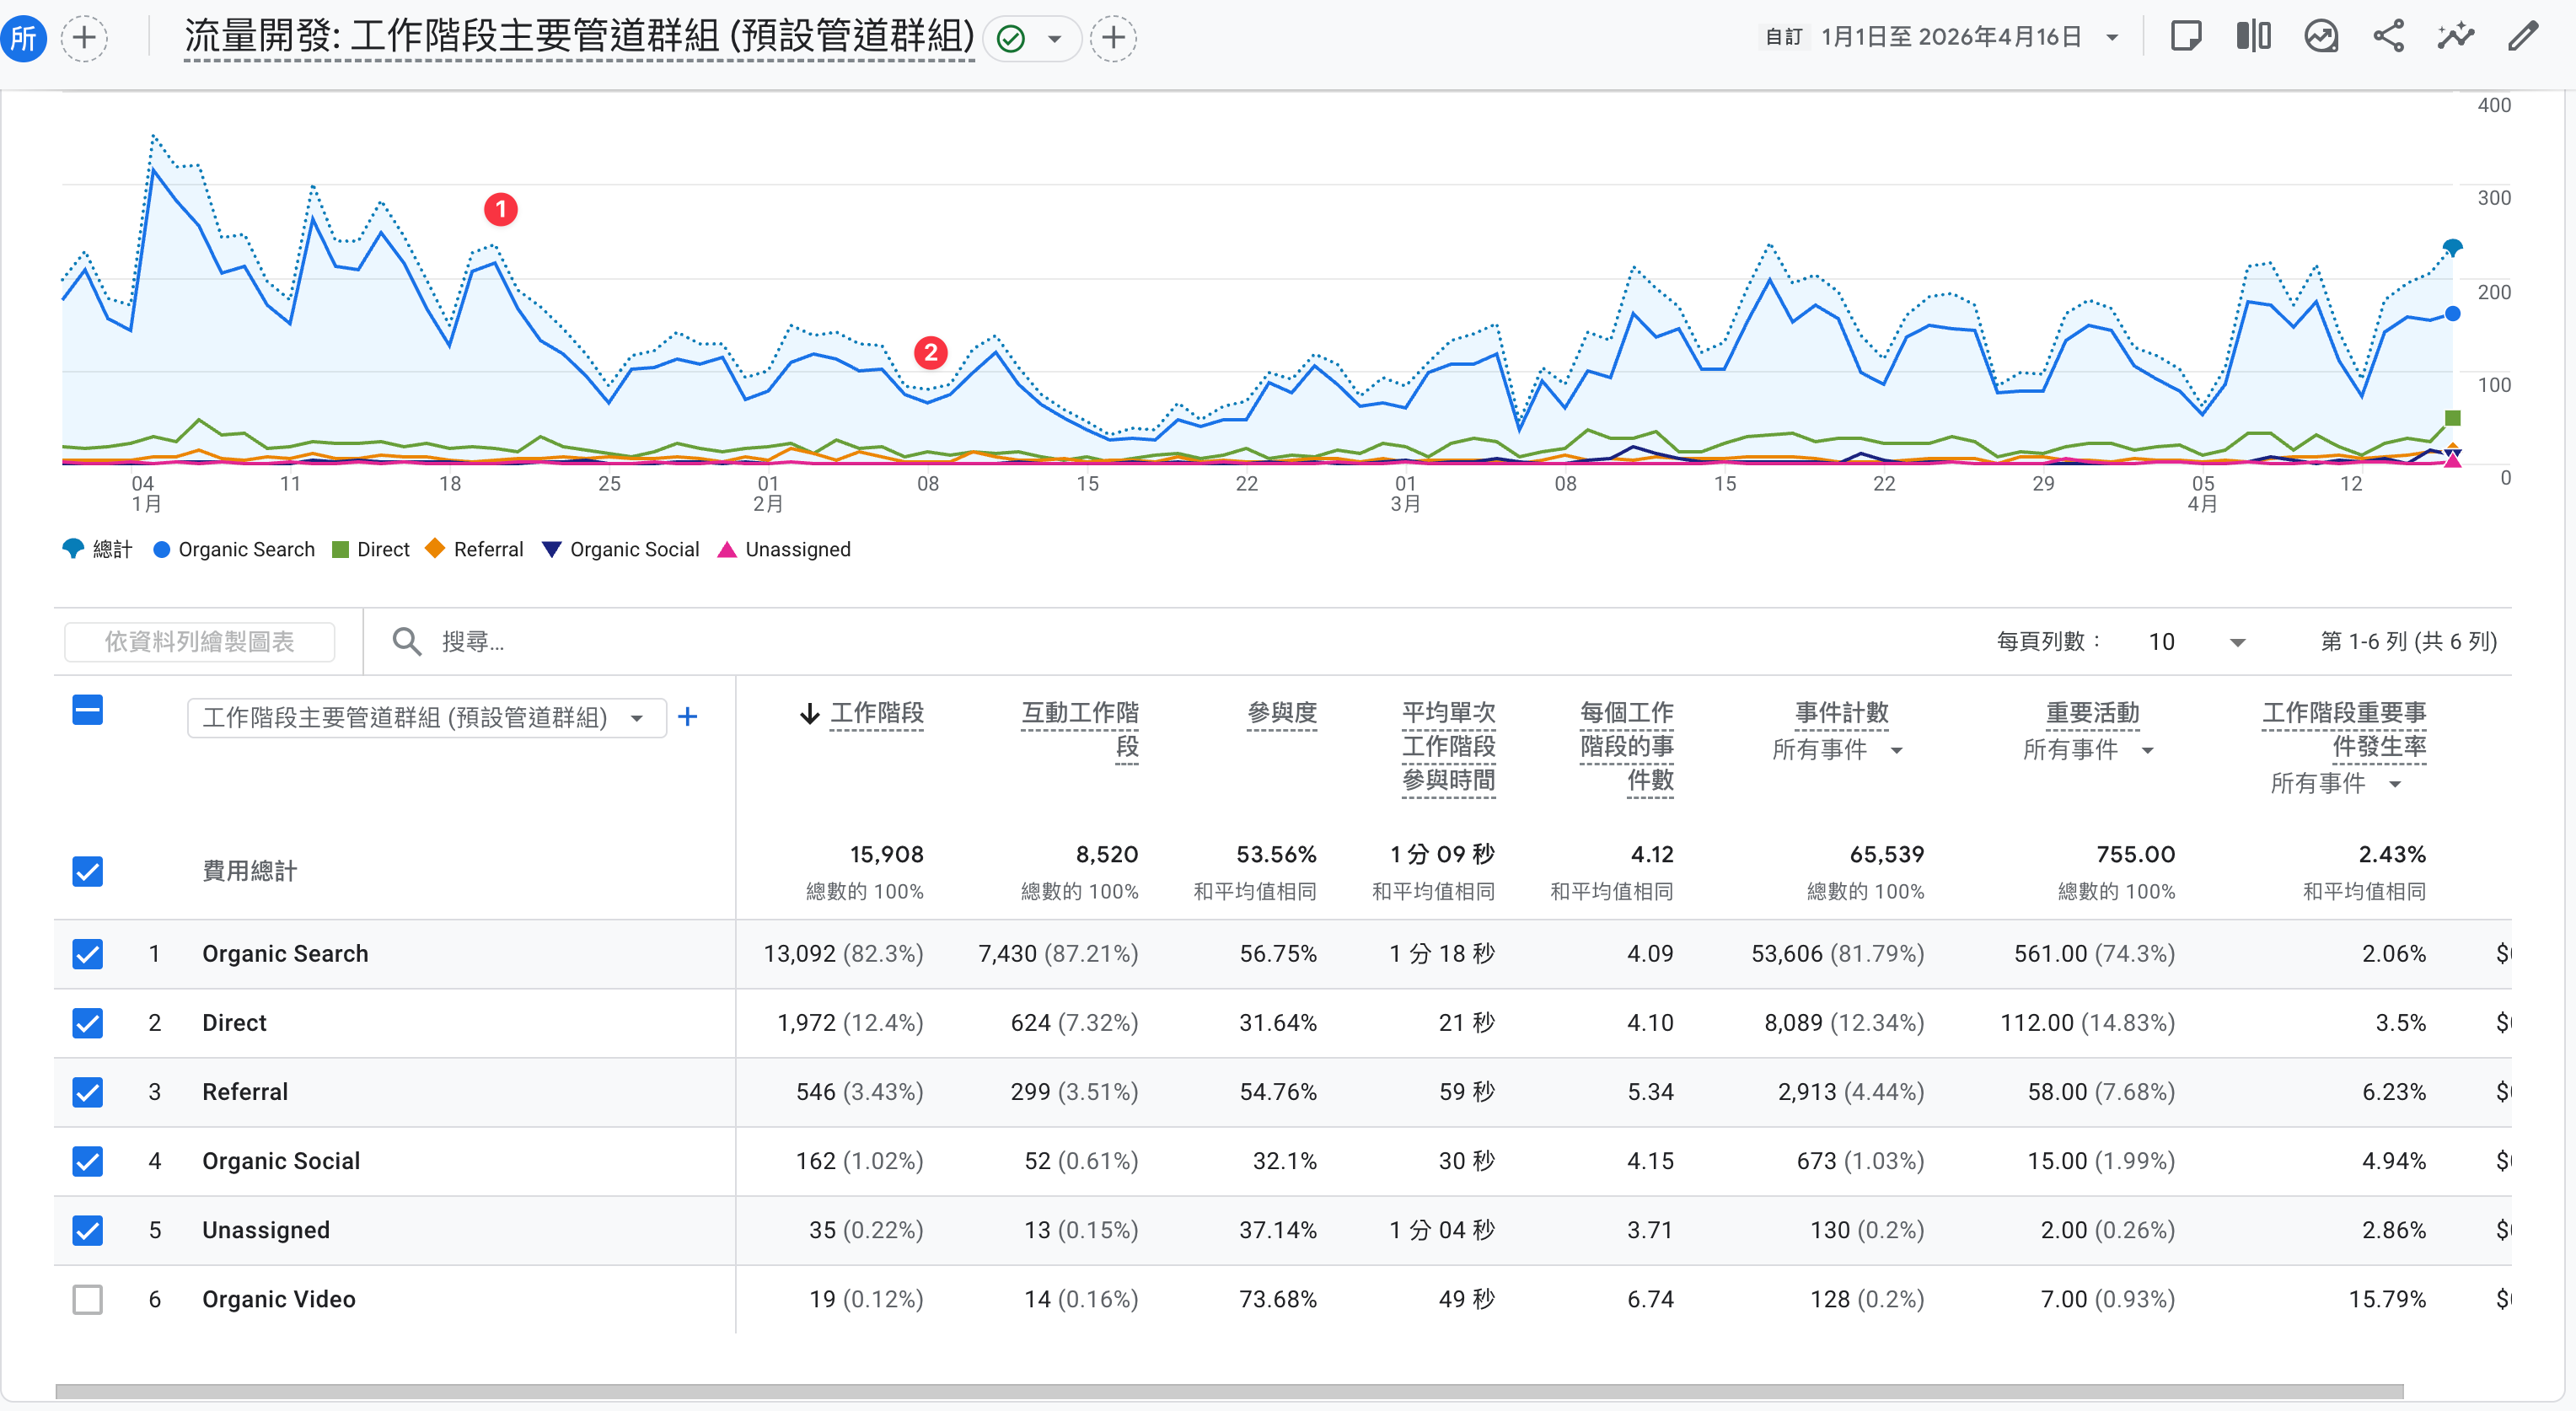The width and height of the screenshot is (2576, 1411).
Task: Click annotation marker 1 on the chart
Action: (501, 209)
